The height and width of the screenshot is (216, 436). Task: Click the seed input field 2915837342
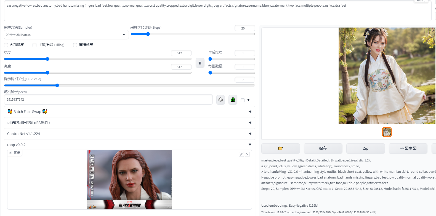[108, 99]
